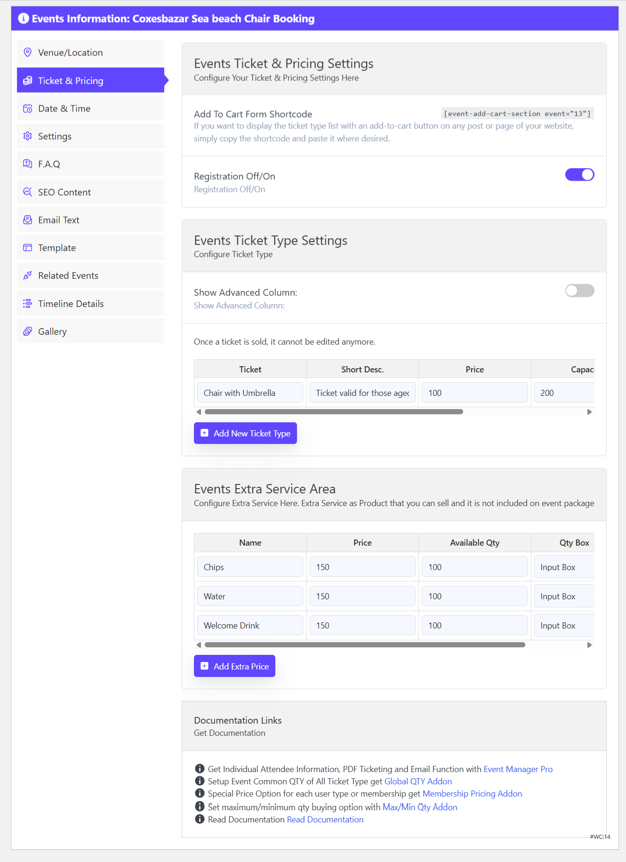
Task: Click the Related Events plug icon
Action: [x=28, y=275]
